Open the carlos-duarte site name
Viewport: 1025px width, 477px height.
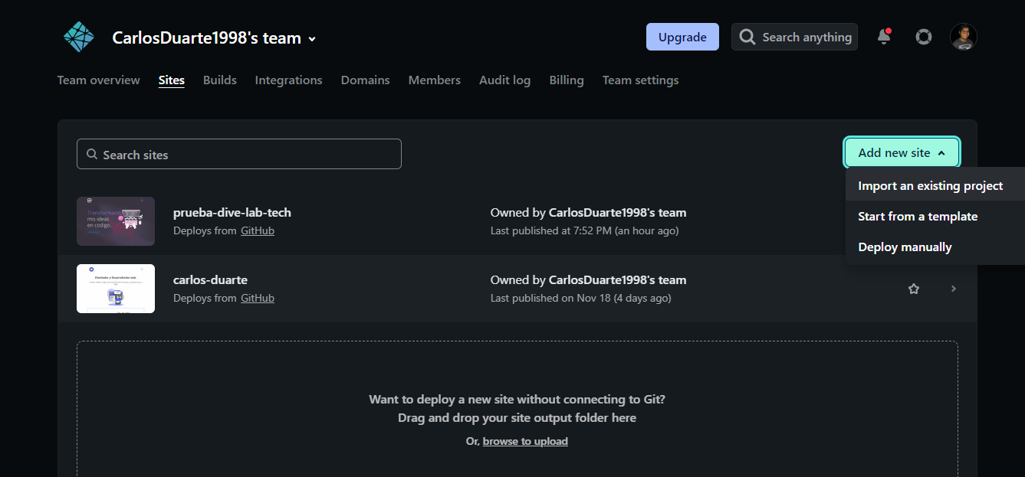pos(210,279)
